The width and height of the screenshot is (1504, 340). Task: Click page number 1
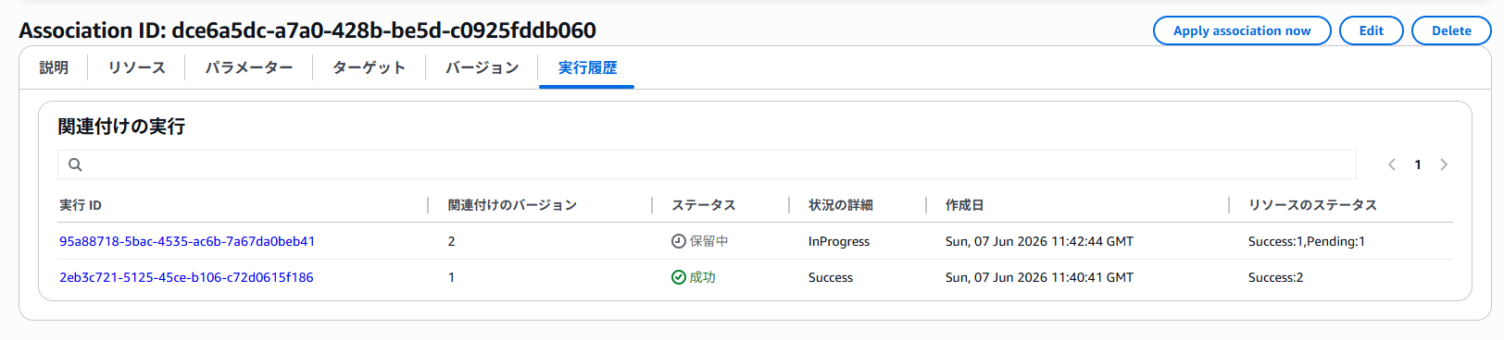click(x=1418, y=164)
